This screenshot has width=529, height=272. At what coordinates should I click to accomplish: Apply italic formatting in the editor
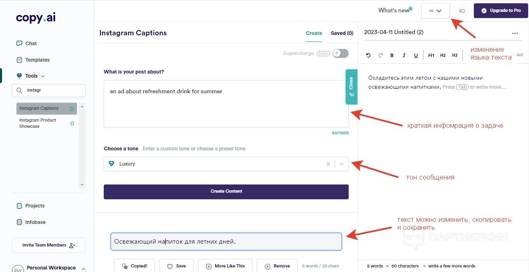[404, 55]
